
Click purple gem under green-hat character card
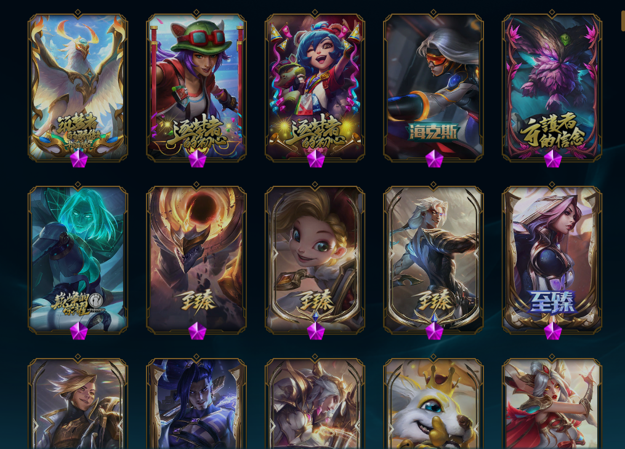tap(197, 159)
